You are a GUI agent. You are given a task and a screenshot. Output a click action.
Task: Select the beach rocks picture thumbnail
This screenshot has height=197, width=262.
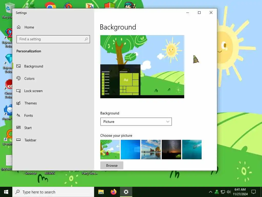[151, 150]
